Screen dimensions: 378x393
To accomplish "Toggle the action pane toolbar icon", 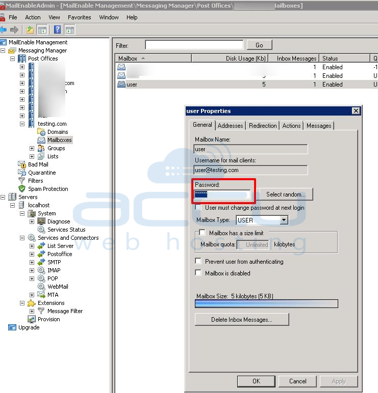I will [69, 30].
